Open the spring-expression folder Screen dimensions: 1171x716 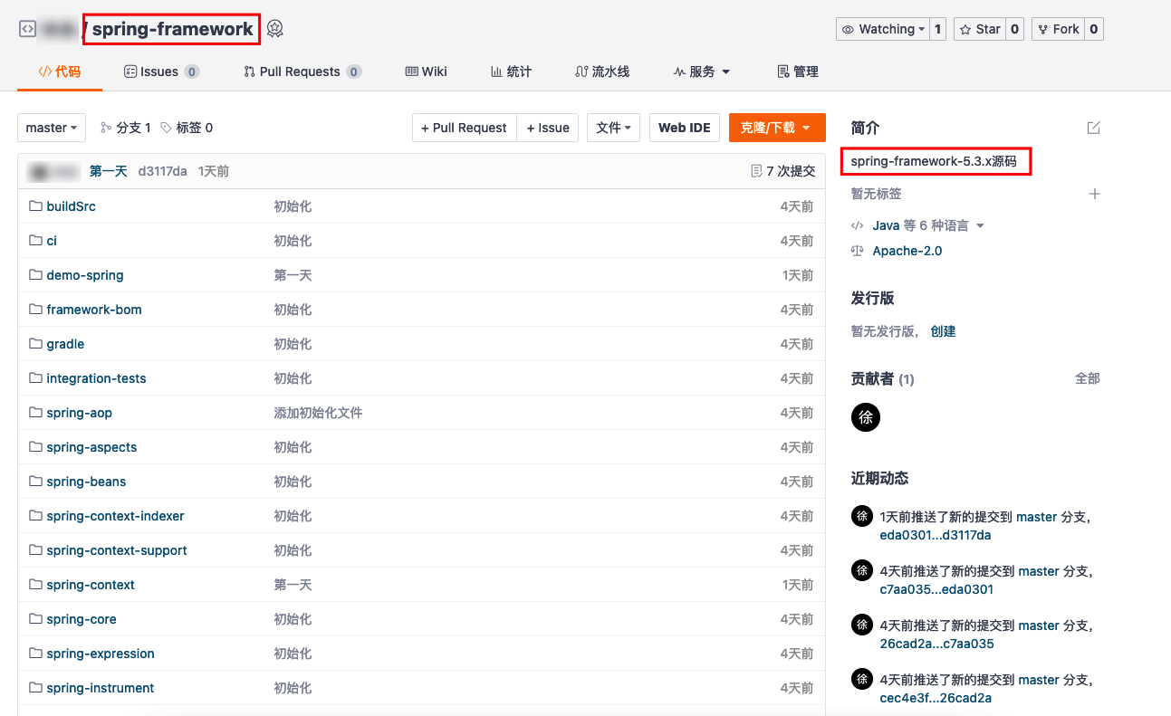point(101,654)
